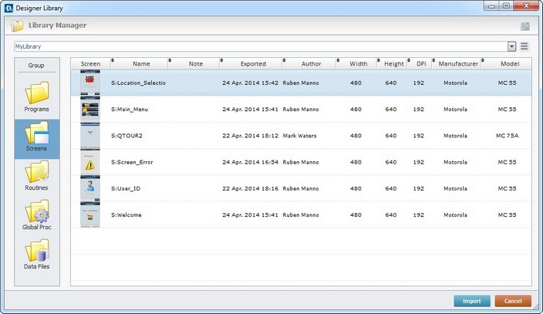Click the Library Manager folder icon
The image size is (543, 314).
pyautogui.click(x=17, y=25)
